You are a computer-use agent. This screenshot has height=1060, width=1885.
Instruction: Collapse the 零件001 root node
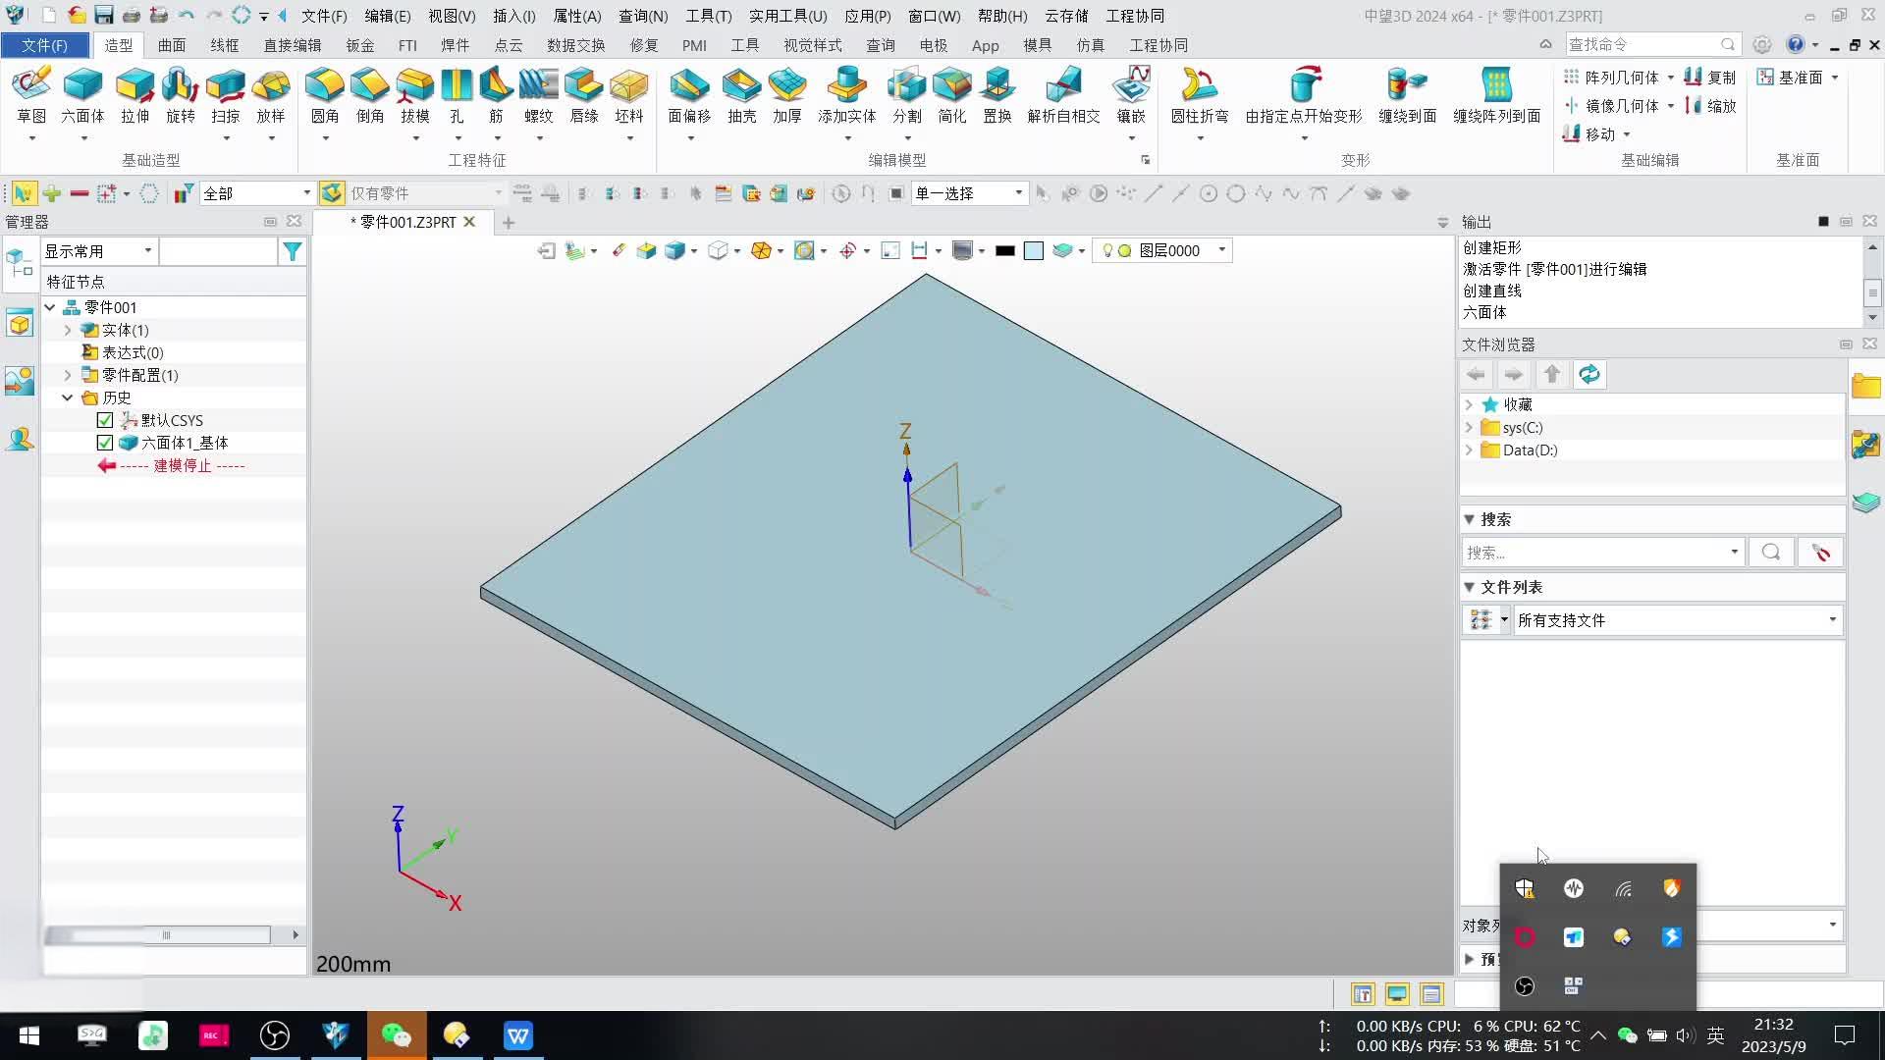coord(50,307)
